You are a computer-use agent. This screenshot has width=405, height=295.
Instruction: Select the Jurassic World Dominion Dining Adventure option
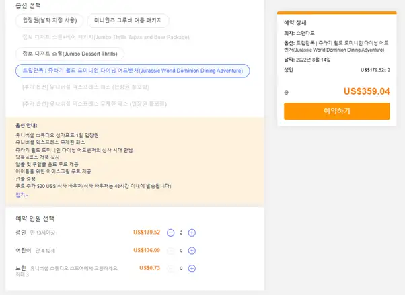tap(133, 71)
